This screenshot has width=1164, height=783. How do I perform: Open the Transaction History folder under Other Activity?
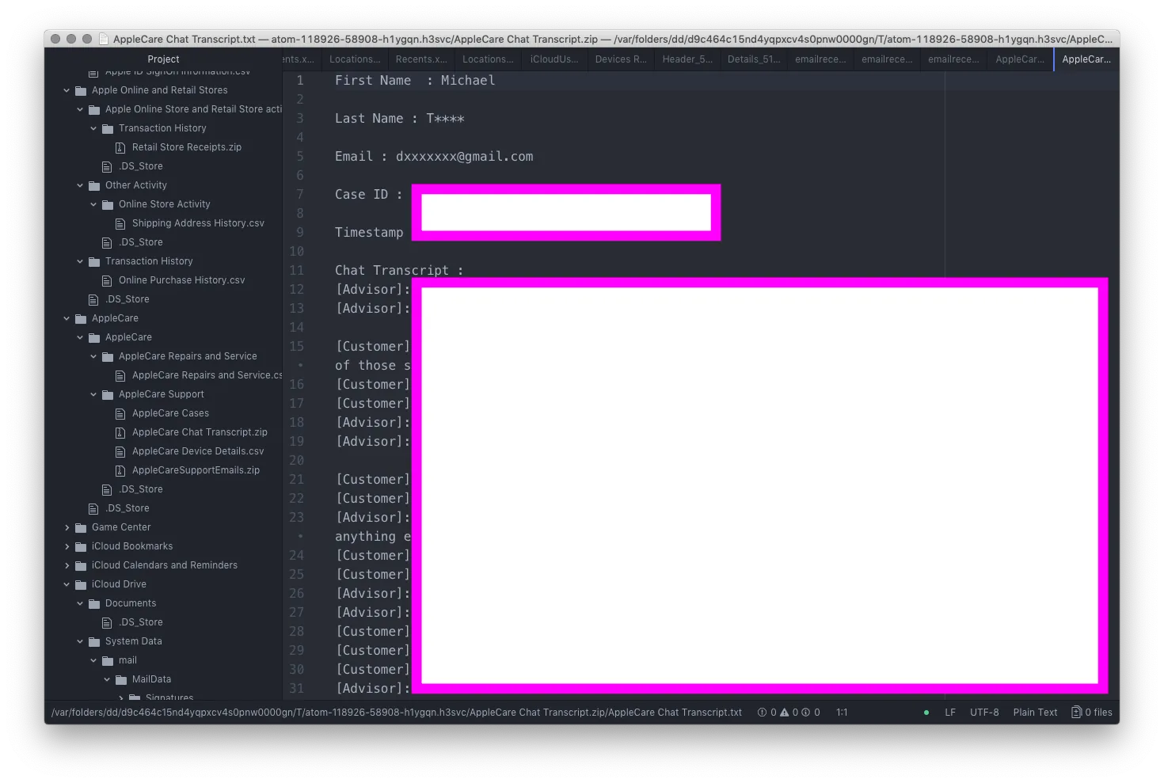pos(149,261)
